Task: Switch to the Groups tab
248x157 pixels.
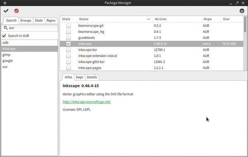Action: 26,21
